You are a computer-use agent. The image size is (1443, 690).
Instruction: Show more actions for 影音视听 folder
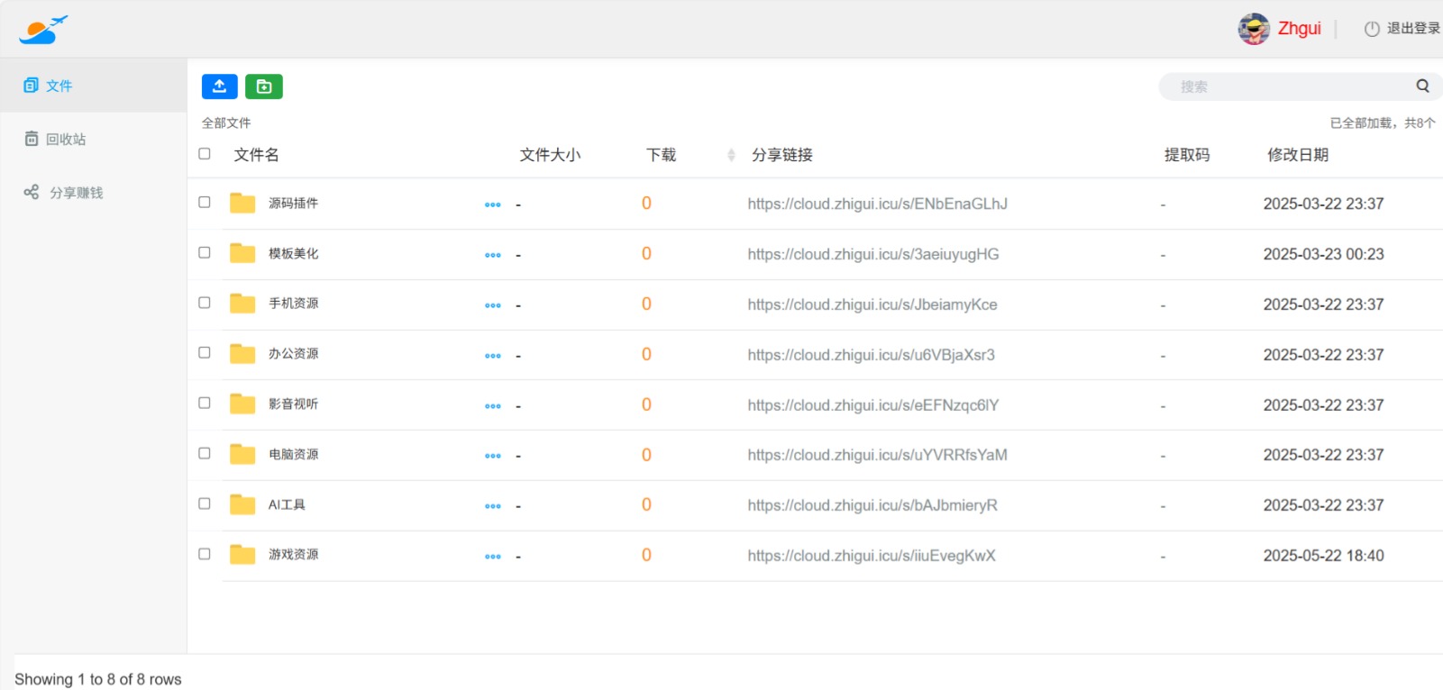492,406
